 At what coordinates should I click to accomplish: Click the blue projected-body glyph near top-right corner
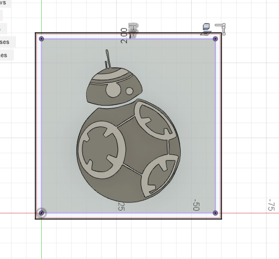click(x=206, y=29)
